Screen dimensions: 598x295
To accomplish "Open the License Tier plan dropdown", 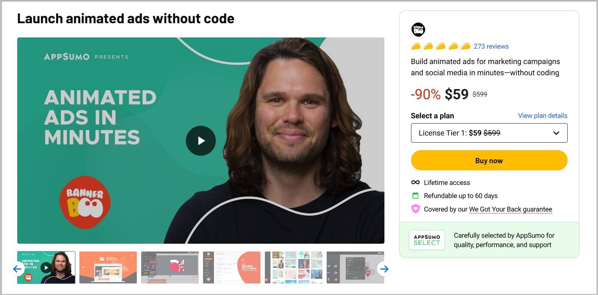I will tap(489, 133).
